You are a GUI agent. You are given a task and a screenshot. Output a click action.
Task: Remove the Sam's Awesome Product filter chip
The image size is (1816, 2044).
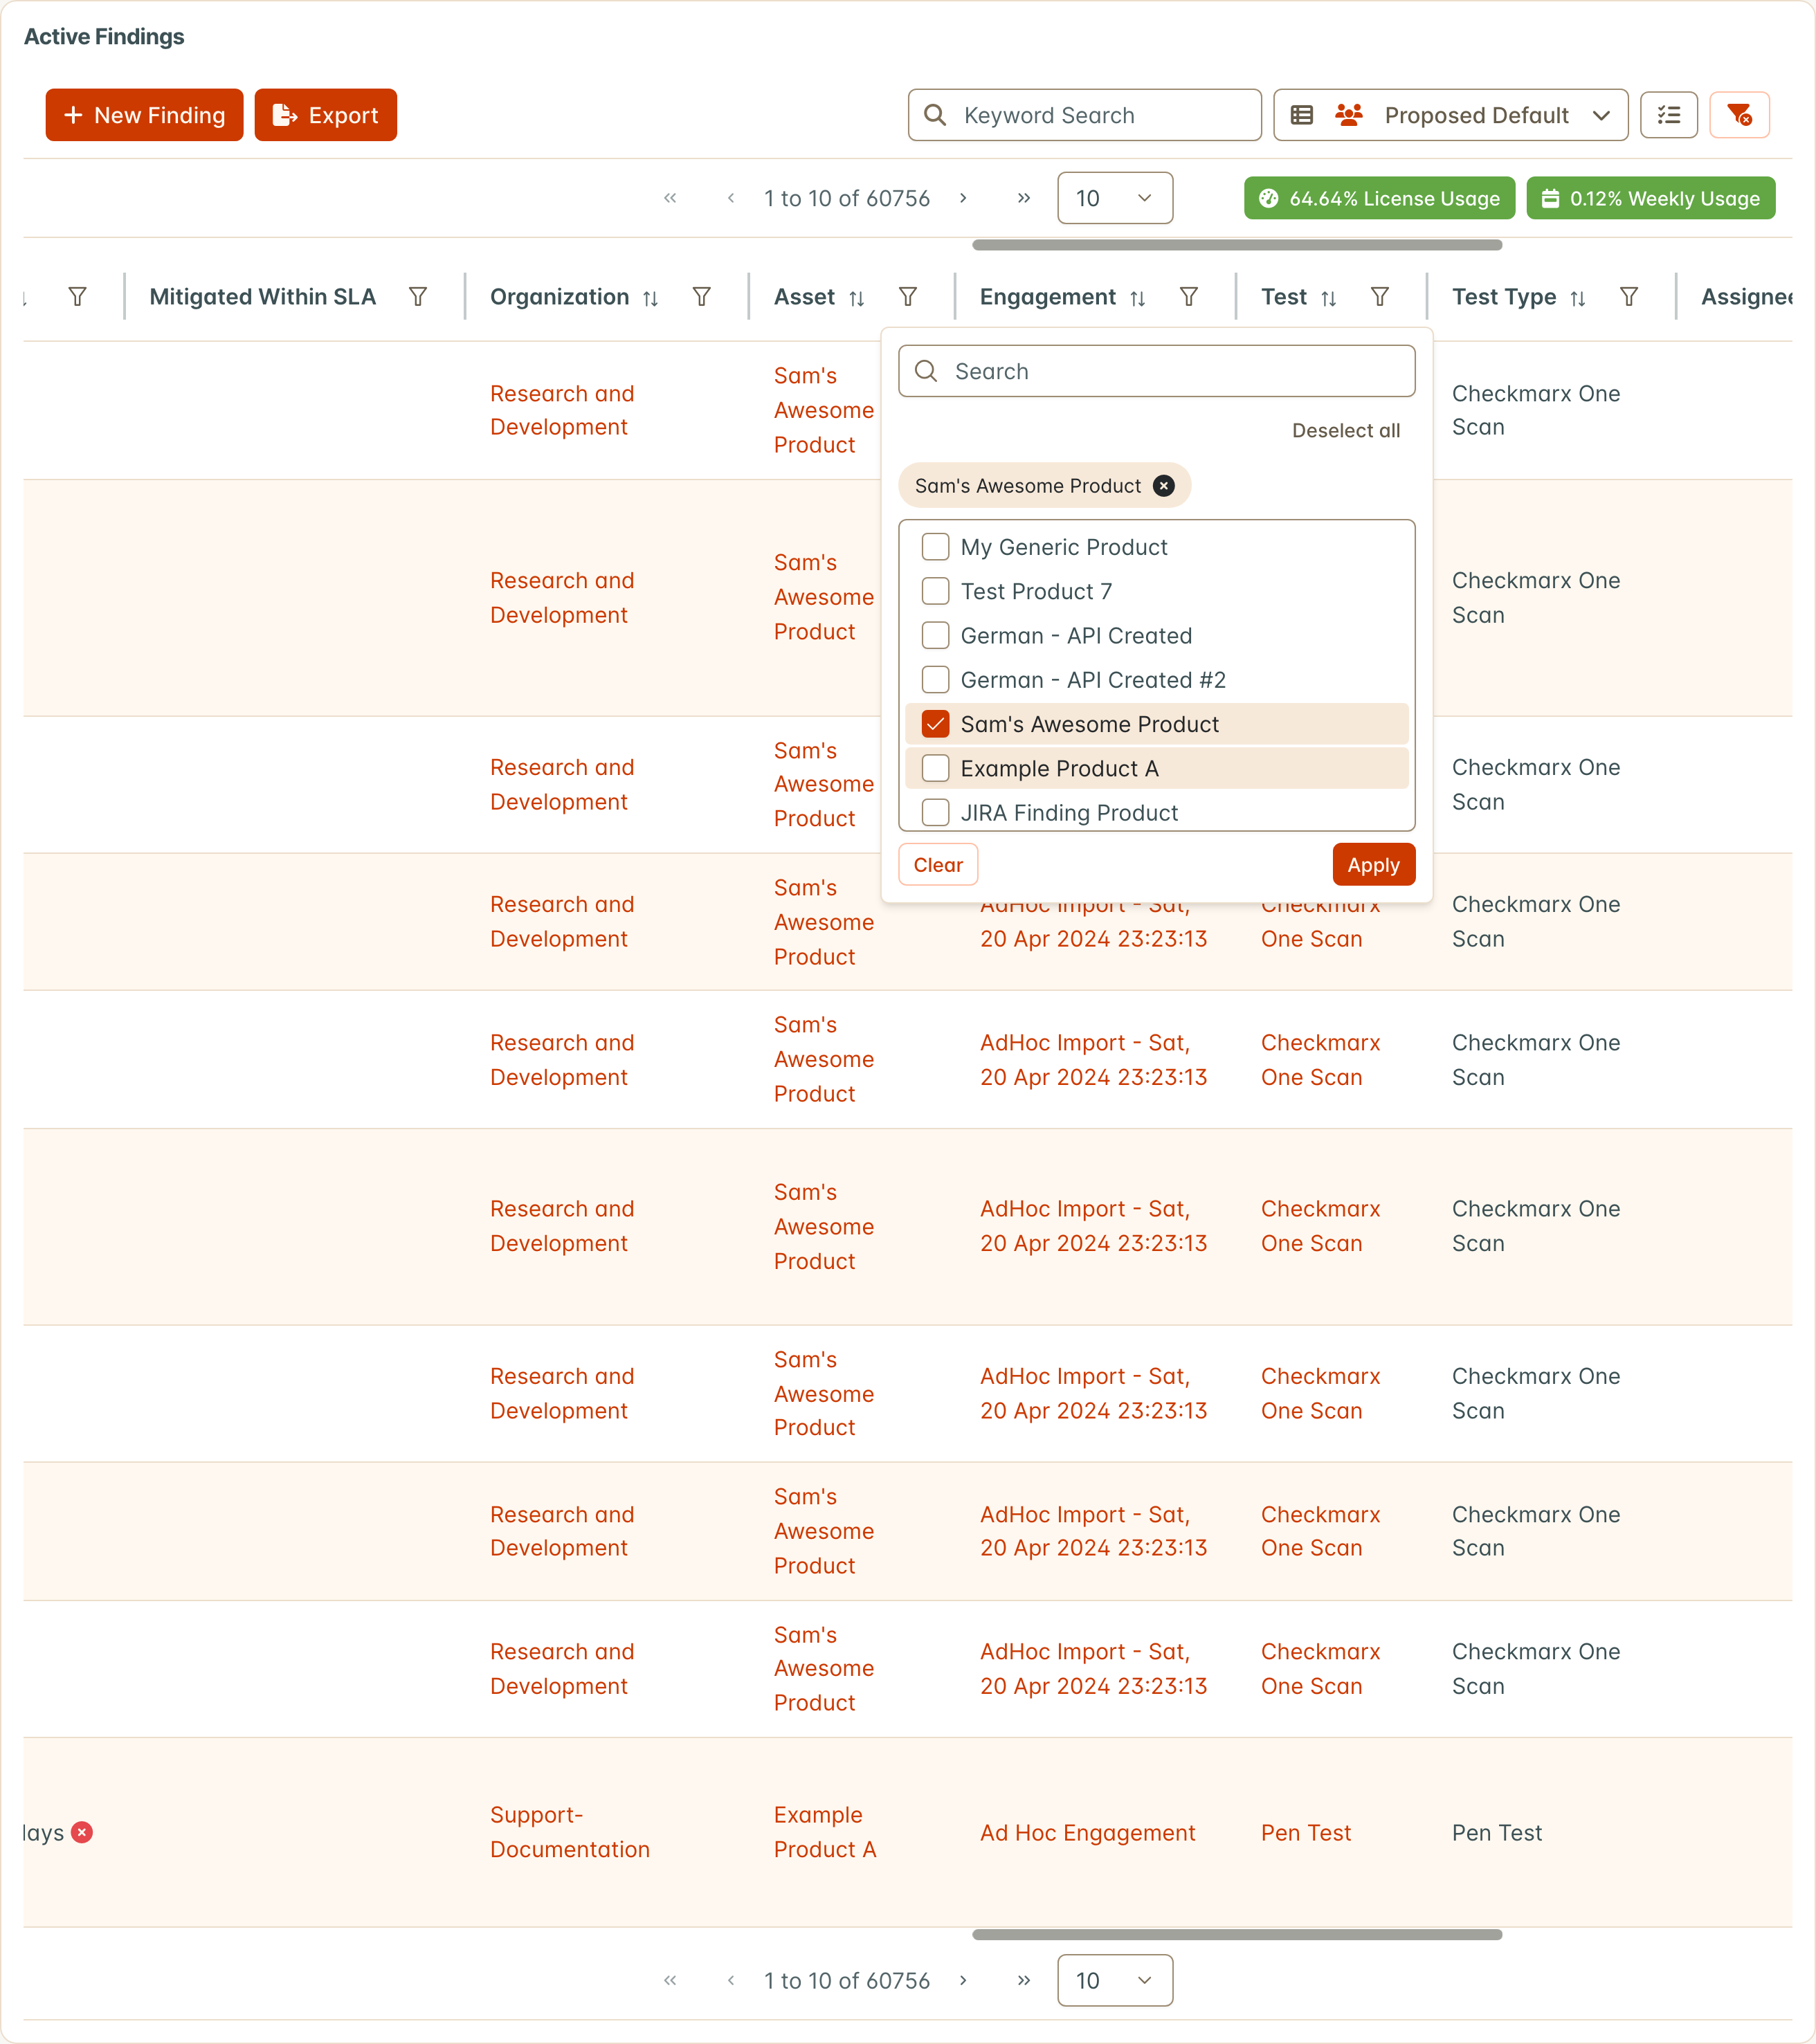[1164, 486]
